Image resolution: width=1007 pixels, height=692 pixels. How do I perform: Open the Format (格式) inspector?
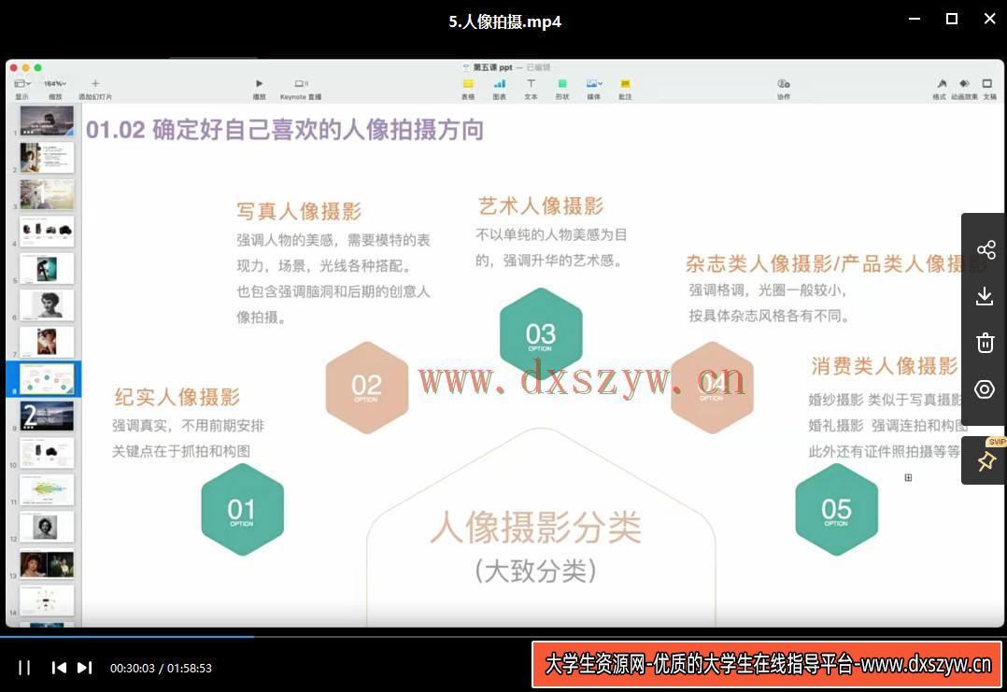(x=940, y=88)
